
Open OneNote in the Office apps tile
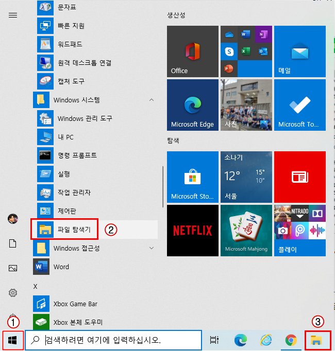coord(263,34)
